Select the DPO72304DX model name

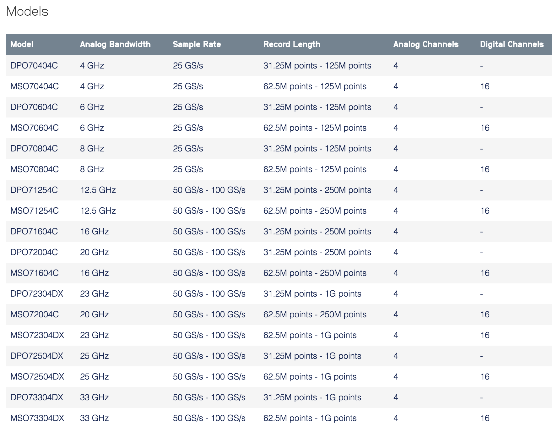point(37,294)
